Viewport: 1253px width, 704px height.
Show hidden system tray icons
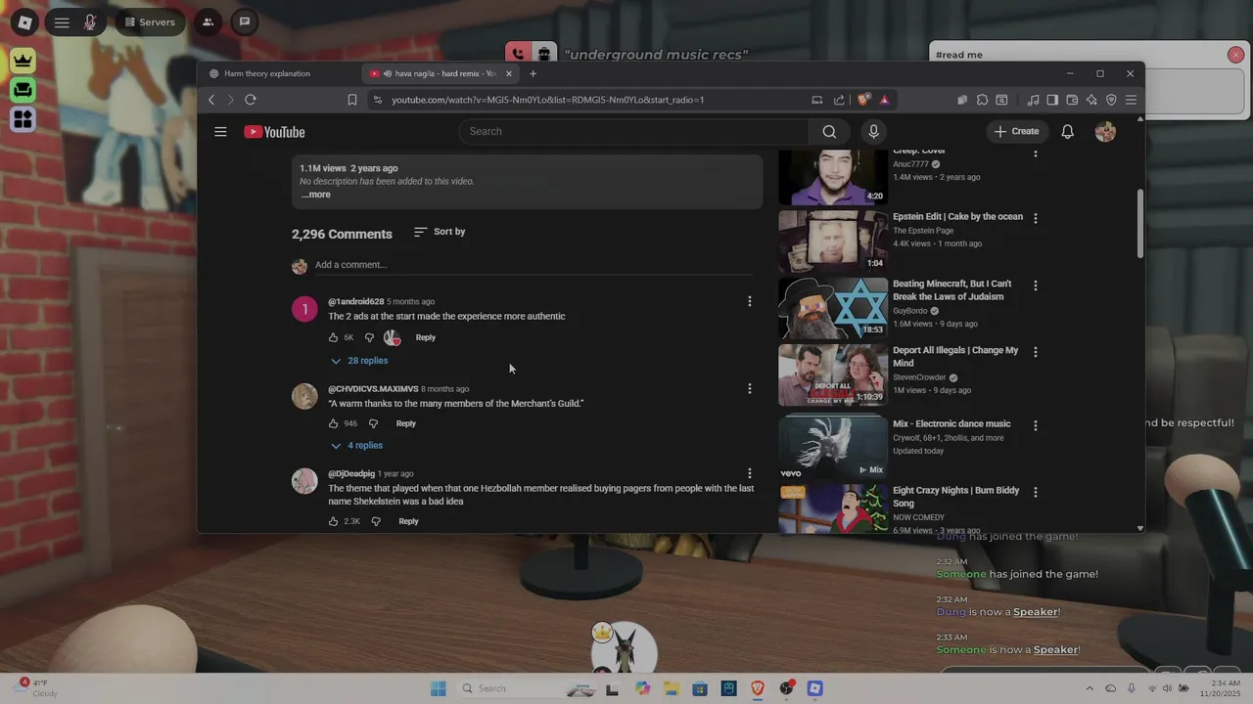point(1090,688)
